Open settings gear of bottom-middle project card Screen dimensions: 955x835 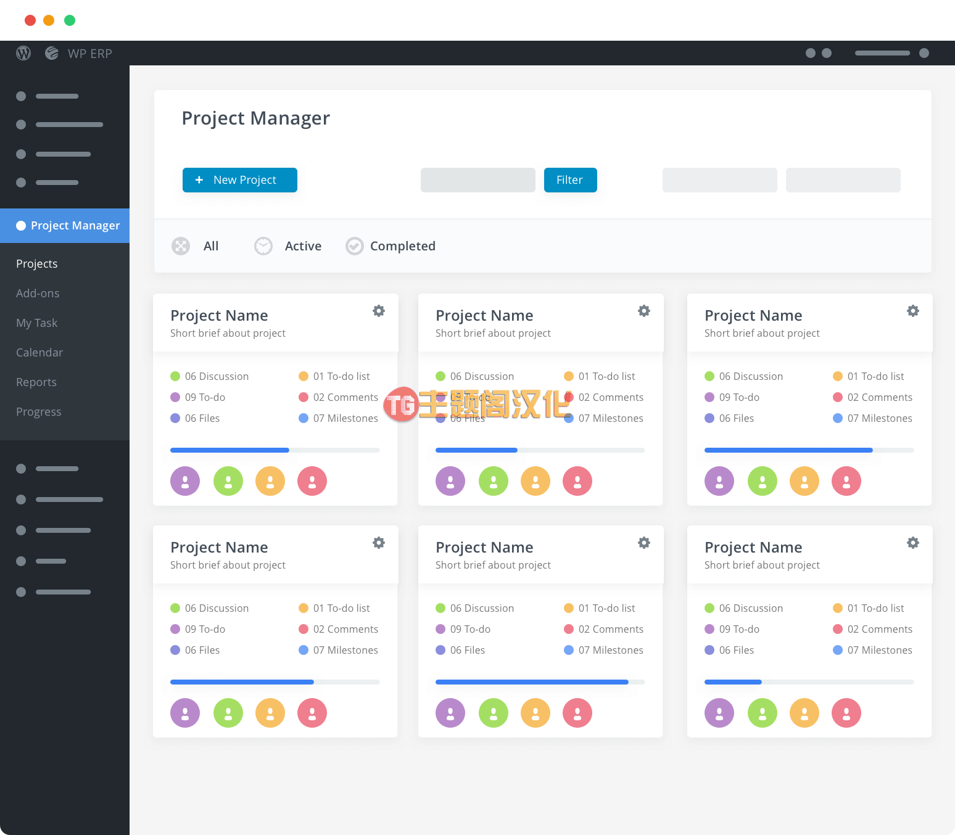(644, 543)
